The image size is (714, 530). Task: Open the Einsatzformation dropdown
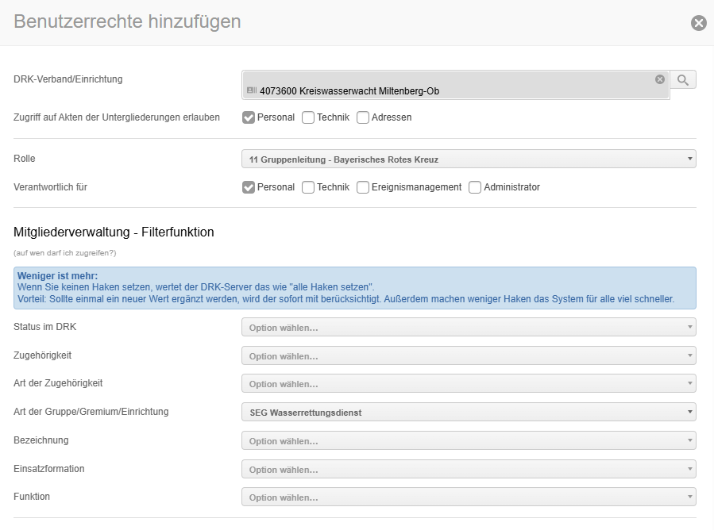(469, 469)
